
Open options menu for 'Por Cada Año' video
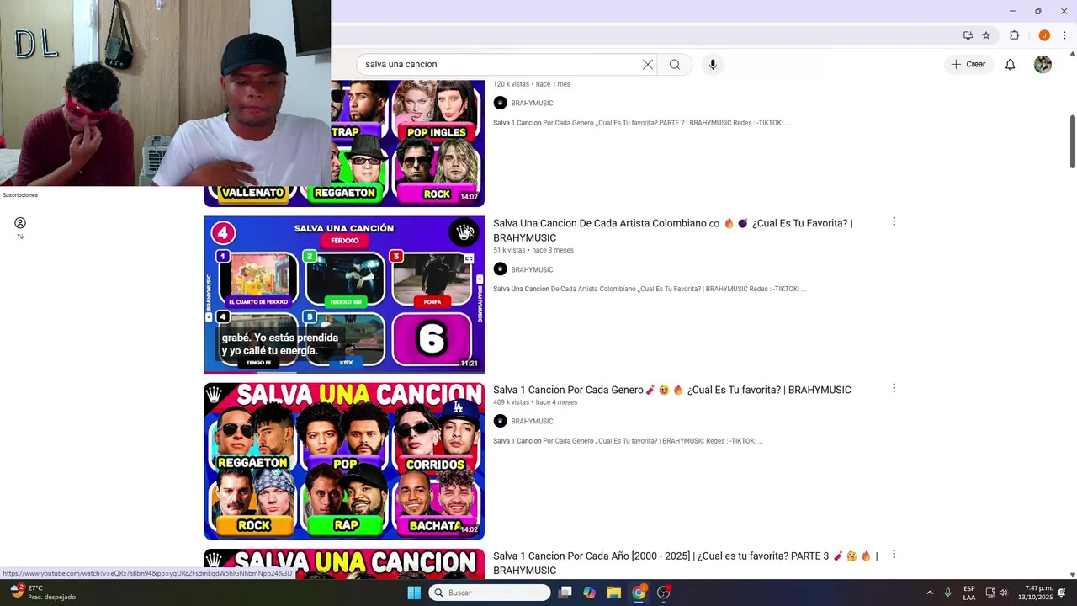tap(894, 555)
